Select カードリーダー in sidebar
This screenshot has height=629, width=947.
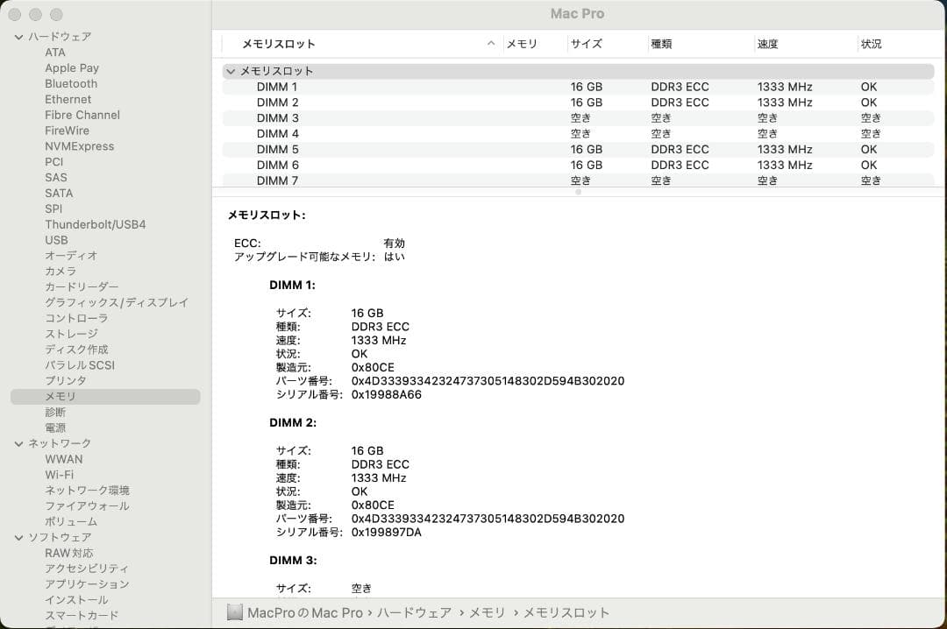click(82, 287)
